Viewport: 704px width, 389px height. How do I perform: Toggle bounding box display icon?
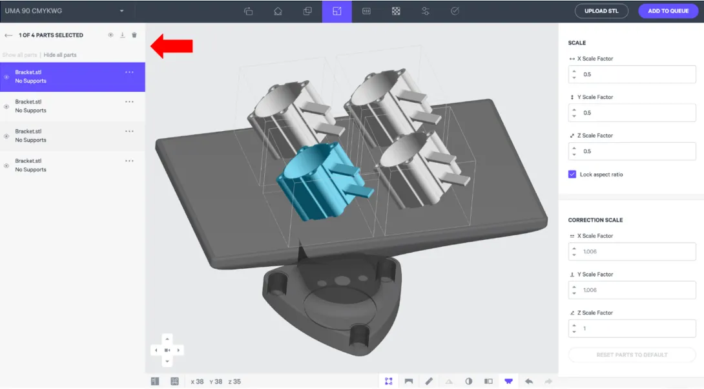[x=389, y=381]
